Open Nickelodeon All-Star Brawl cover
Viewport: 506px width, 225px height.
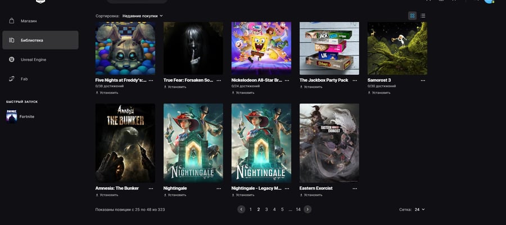(x=261, y=48)
